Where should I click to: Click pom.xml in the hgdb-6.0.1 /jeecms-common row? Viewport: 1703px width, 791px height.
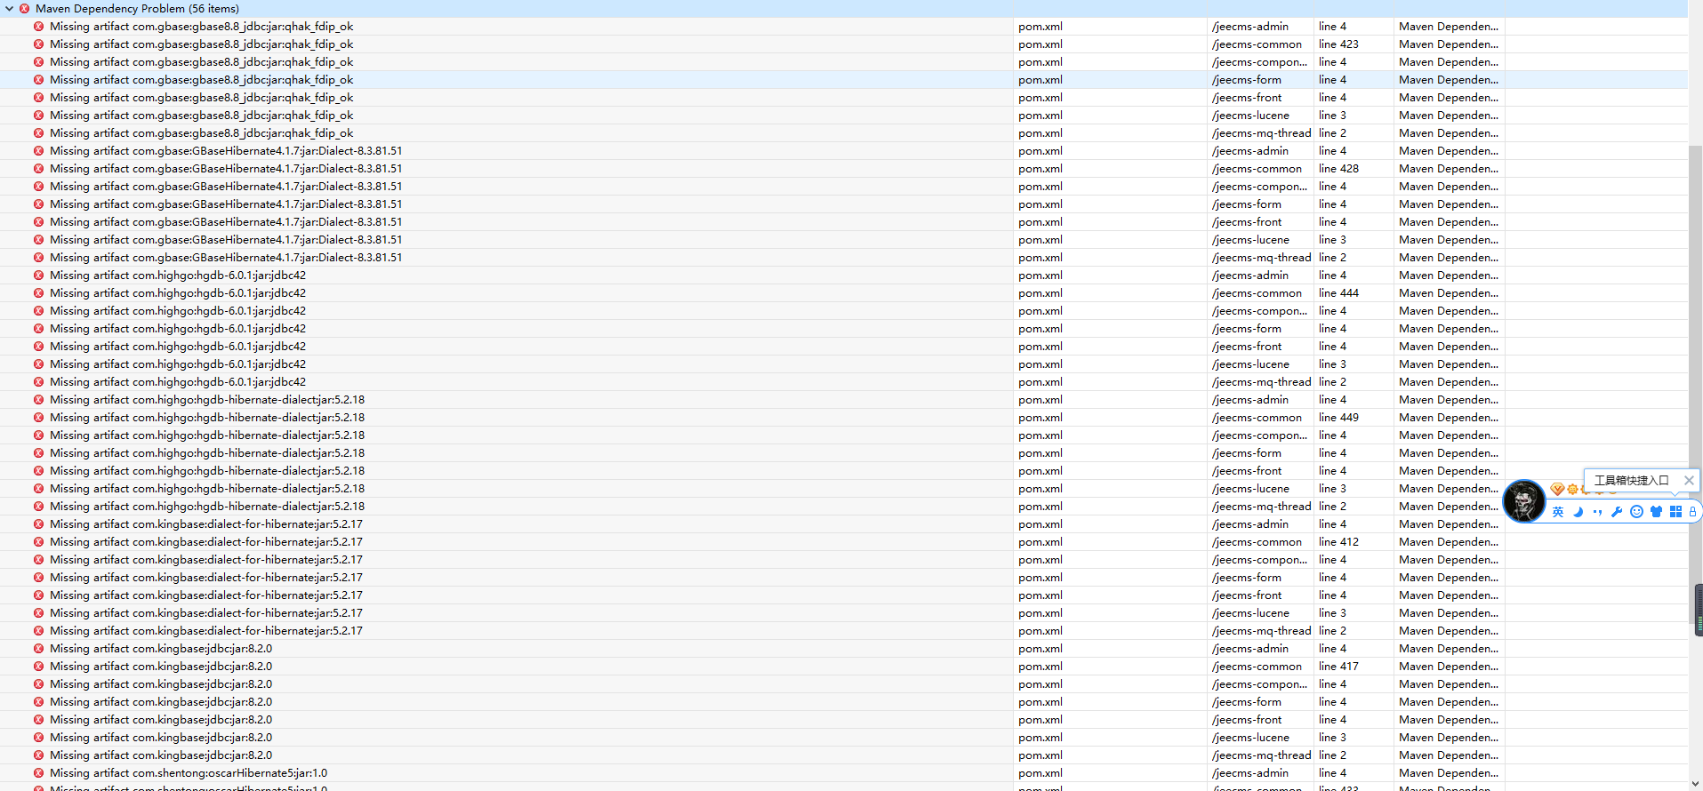pyautogui.click(x=1040, y=293)
